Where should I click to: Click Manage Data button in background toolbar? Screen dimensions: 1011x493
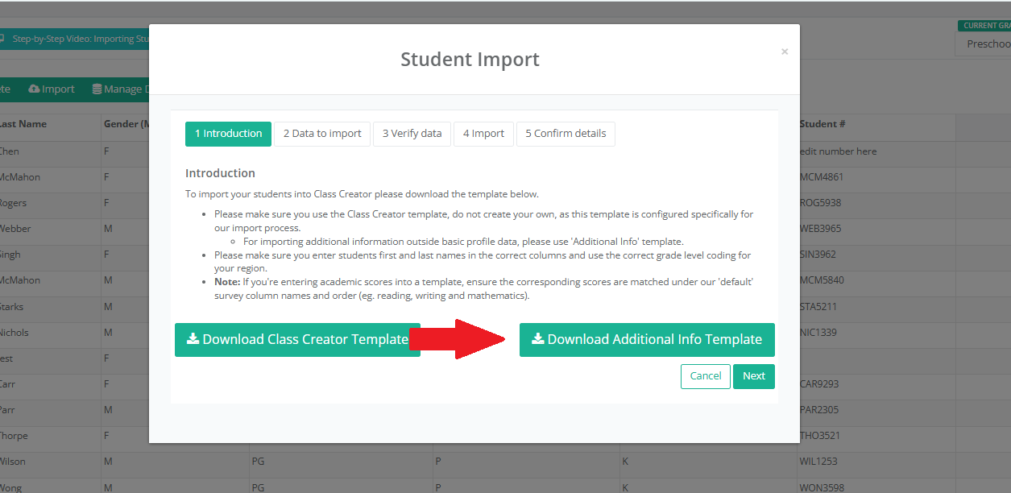(x=121, y=89)
